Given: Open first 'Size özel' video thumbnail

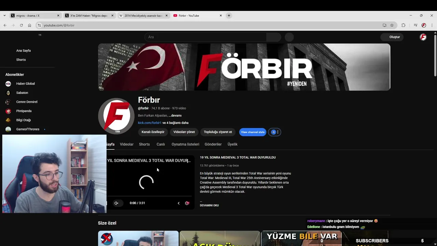Looking at the screenshot, I should [x=138, y=238].
